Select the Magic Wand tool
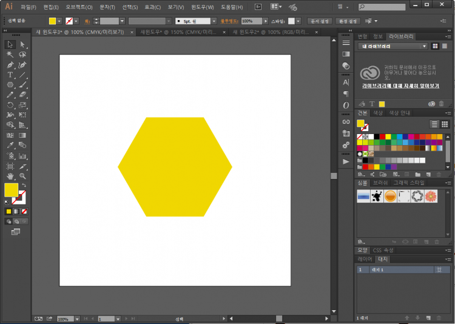This screenshot has width=455, height=324. [x=10, y=55]
